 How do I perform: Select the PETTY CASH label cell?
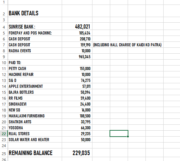point(35,68)
